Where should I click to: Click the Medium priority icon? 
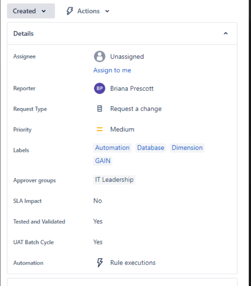click(x=100, y=129)
